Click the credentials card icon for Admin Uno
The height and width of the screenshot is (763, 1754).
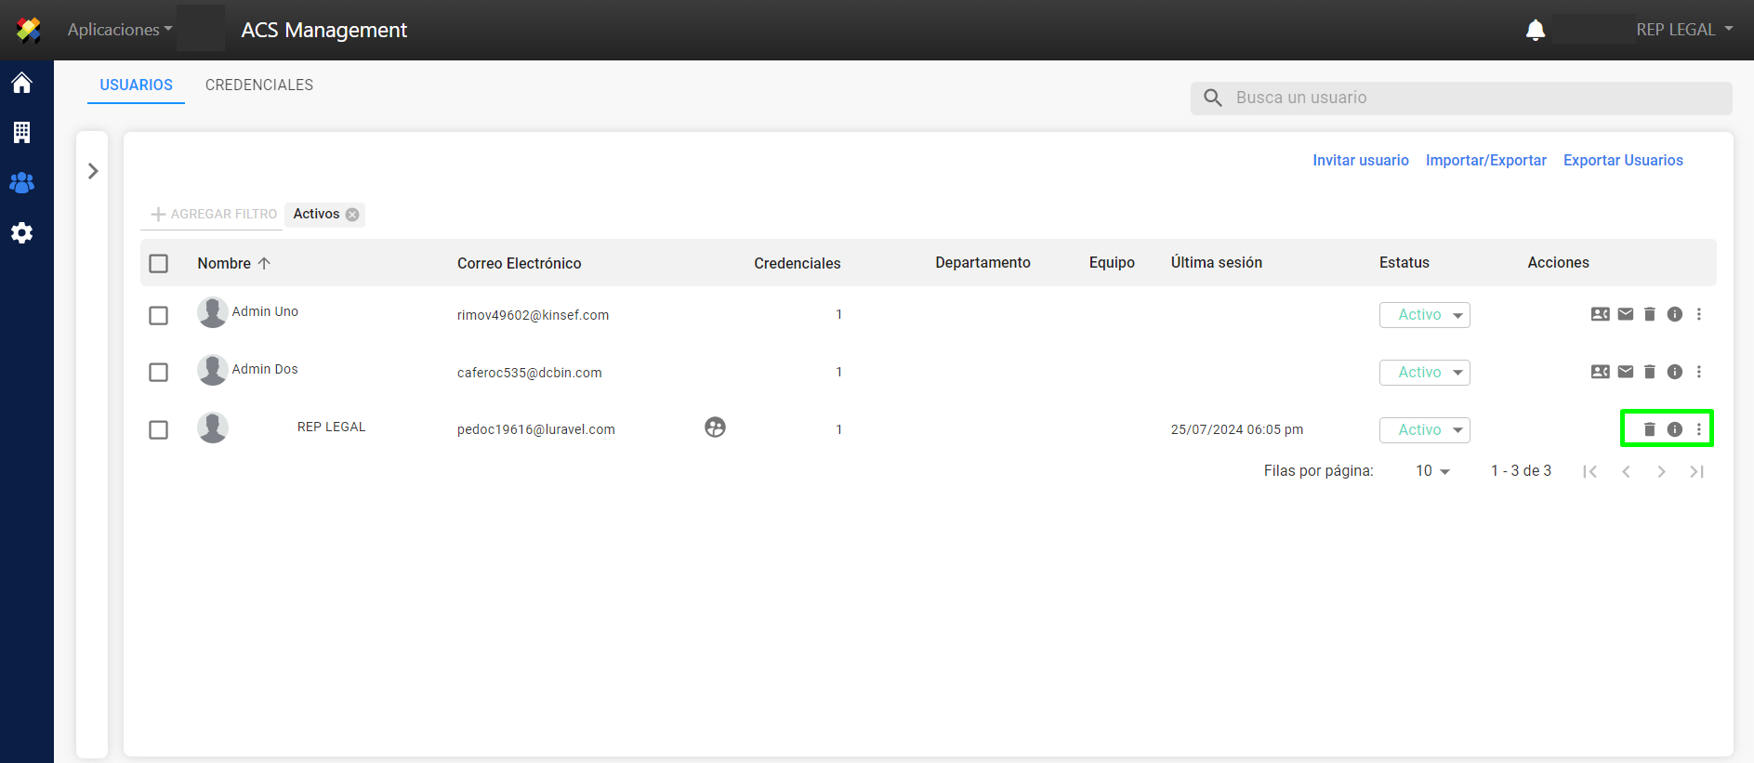1600,314
